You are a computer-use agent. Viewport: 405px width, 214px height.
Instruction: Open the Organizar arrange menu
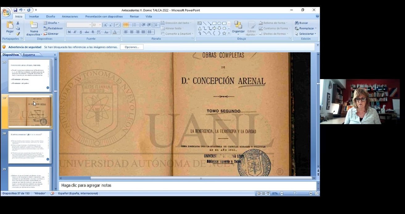click(238, 28)
